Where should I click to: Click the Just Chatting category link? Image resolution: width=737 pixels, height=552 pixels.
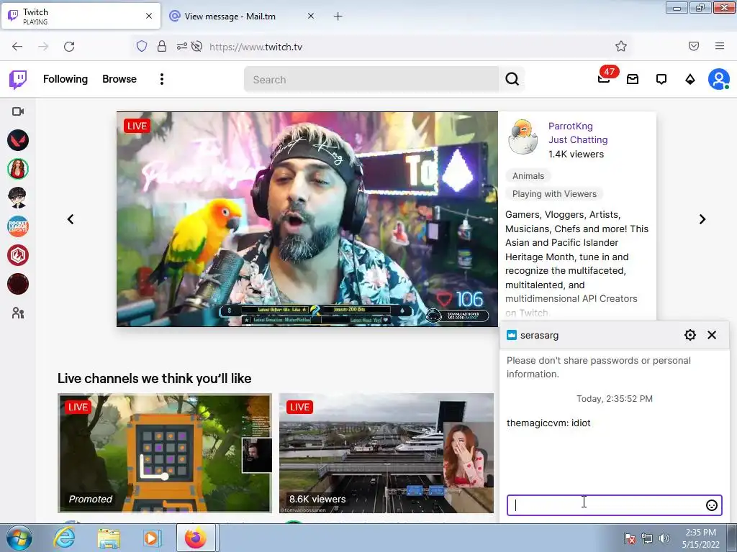pos(578,139)
